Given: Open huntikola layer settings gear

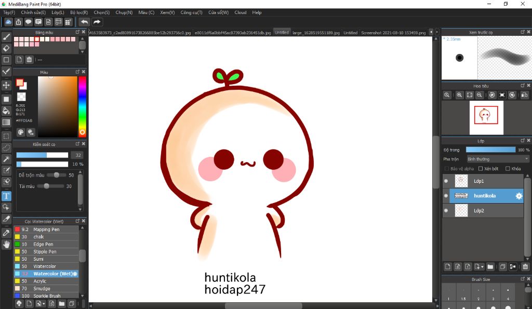Looking at the screenshot, I should tap(519, 196).
